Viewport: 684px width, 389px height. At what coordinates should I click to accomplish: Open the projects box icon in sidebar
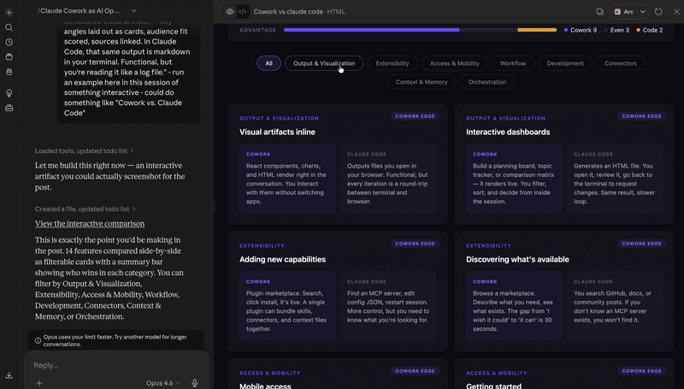click(9, 56)
